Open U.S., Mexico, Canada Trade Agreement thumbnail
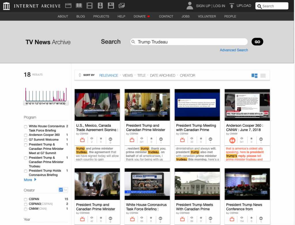The image size is (295, 225). (x=97, y=105)
